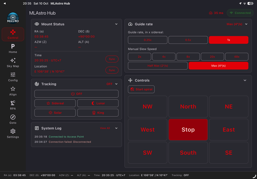Turn tracking OFF with power button

tap(76, 94)
